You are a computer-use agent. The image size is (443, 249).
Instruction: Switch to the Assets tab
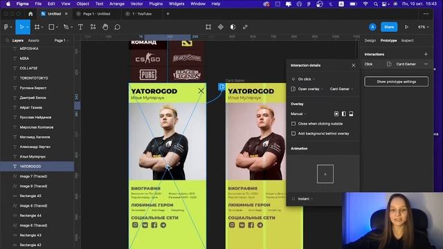[33, 41]
